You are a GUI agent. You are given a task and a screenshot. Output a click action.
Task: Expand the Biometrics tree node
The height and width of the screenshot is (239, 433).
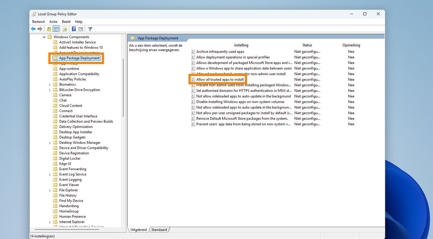(50, 85)
